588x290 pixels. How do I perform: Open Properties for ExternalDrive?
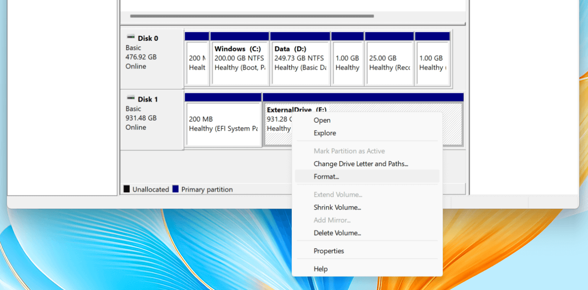coord(328,250)
